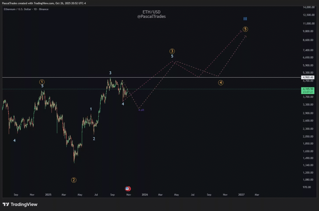The image size is (319, 211).
Task: Click the Ethereum / U.S. Dollar symbol header
Action: 26,9
